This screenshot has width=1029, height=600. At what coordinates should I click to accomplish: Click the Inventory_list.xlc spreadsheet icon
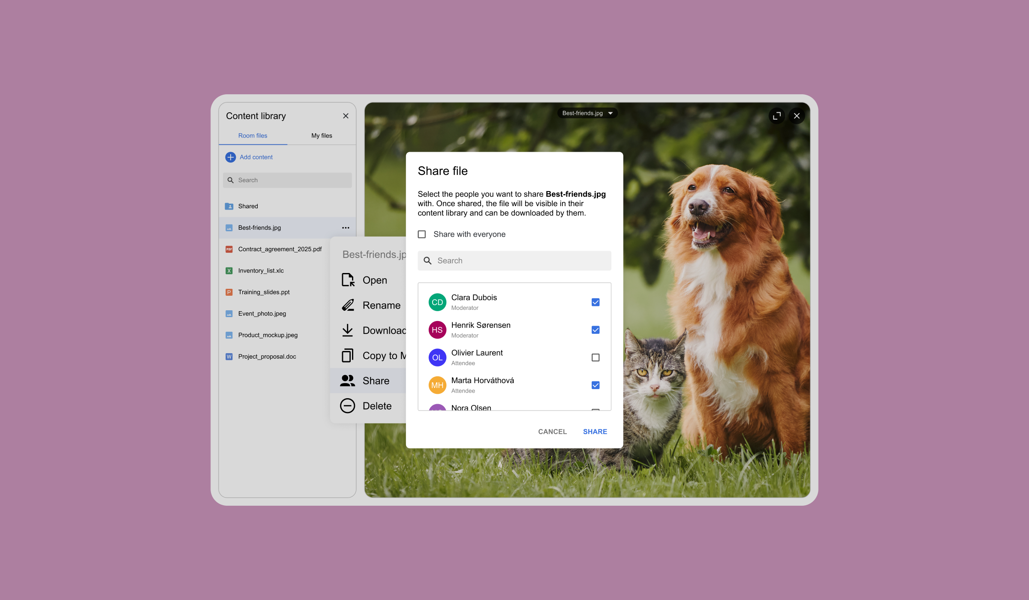pos(229,270)
